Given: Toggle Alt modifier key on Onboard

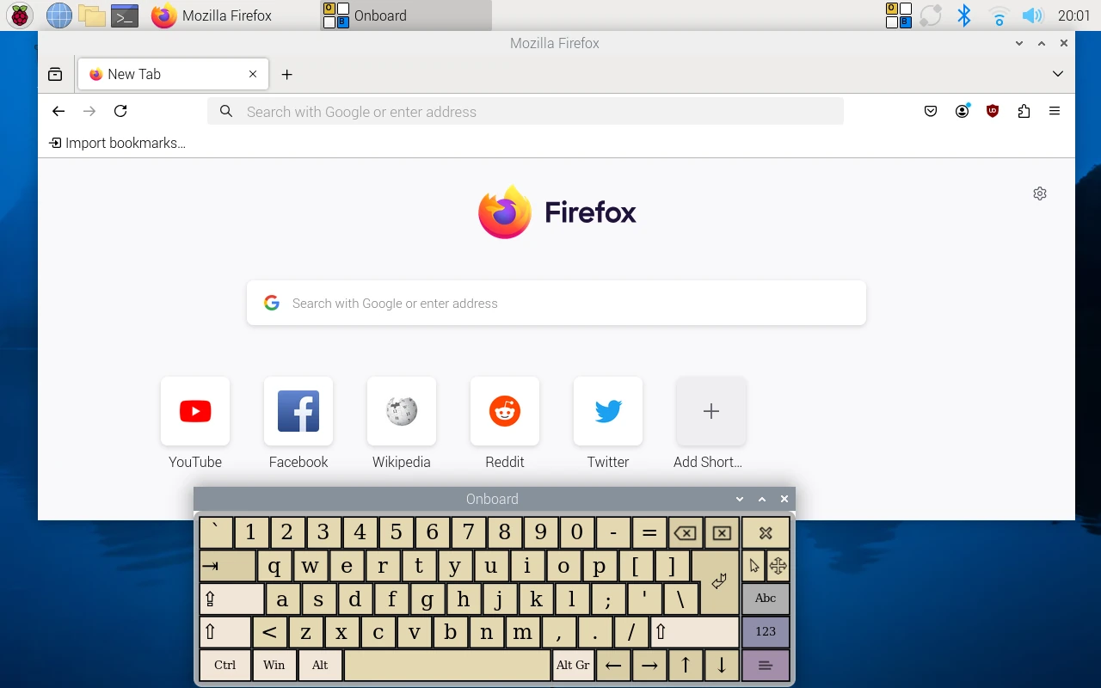Looking at the screenshot, I should [x=320, y=665].
